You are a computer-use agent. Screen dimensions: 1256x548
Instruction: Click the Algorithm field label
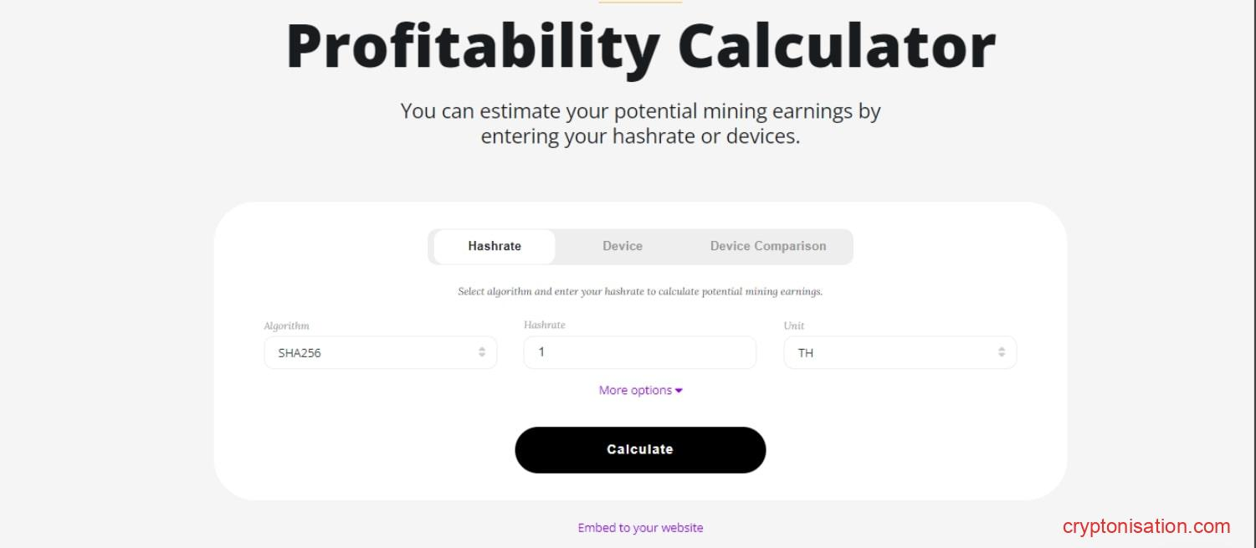(286, 325)
